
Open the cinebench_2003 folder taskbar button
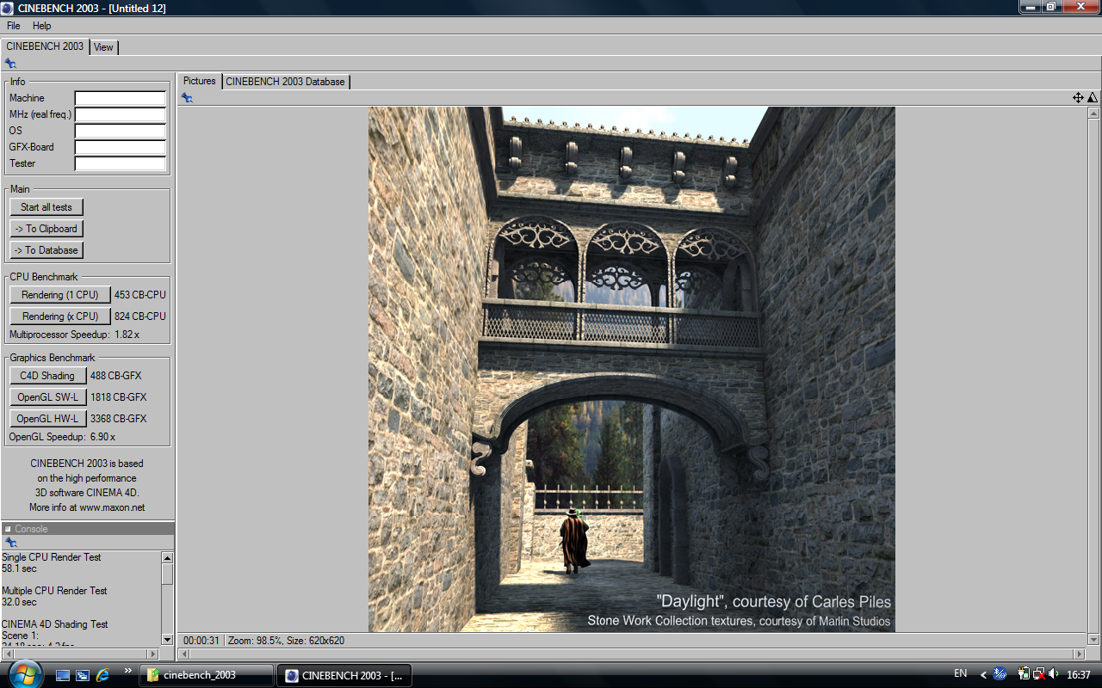tap(207, 675)
